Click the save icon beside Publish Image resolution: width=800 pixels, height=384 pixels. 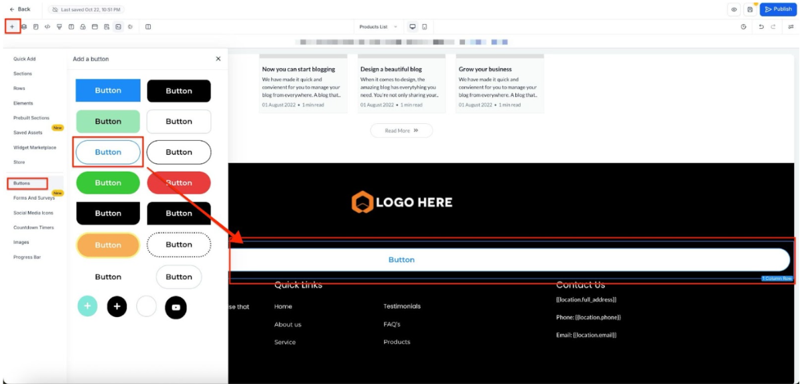750,9
